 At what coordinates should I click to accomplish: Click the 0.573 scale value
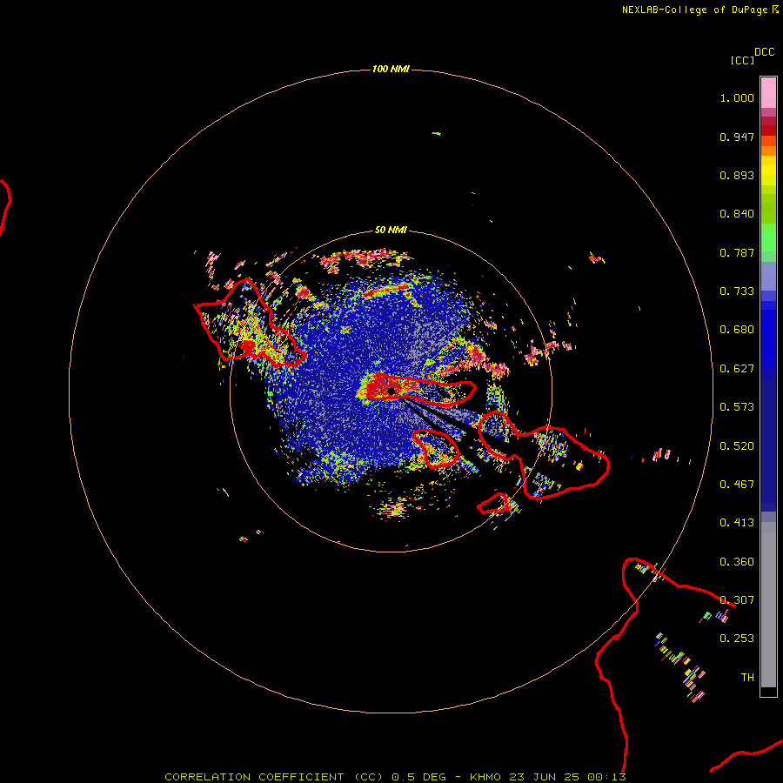coord(737,407)
